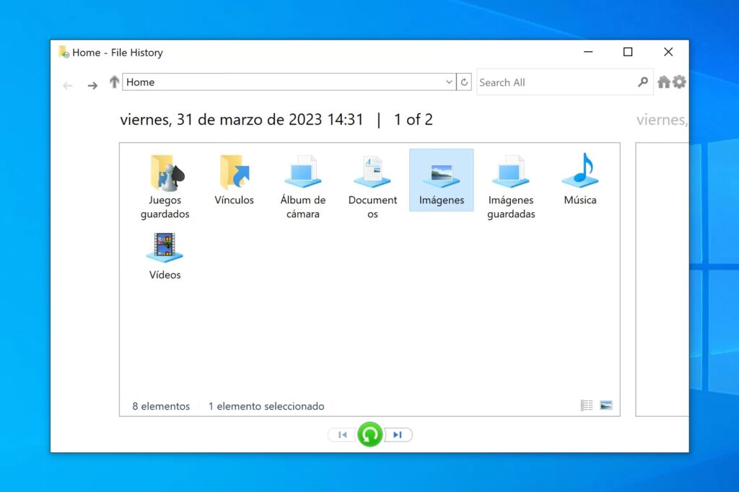Click the green Restore button
This screenshot has height=492, width=739.
[x=370, y=434]
